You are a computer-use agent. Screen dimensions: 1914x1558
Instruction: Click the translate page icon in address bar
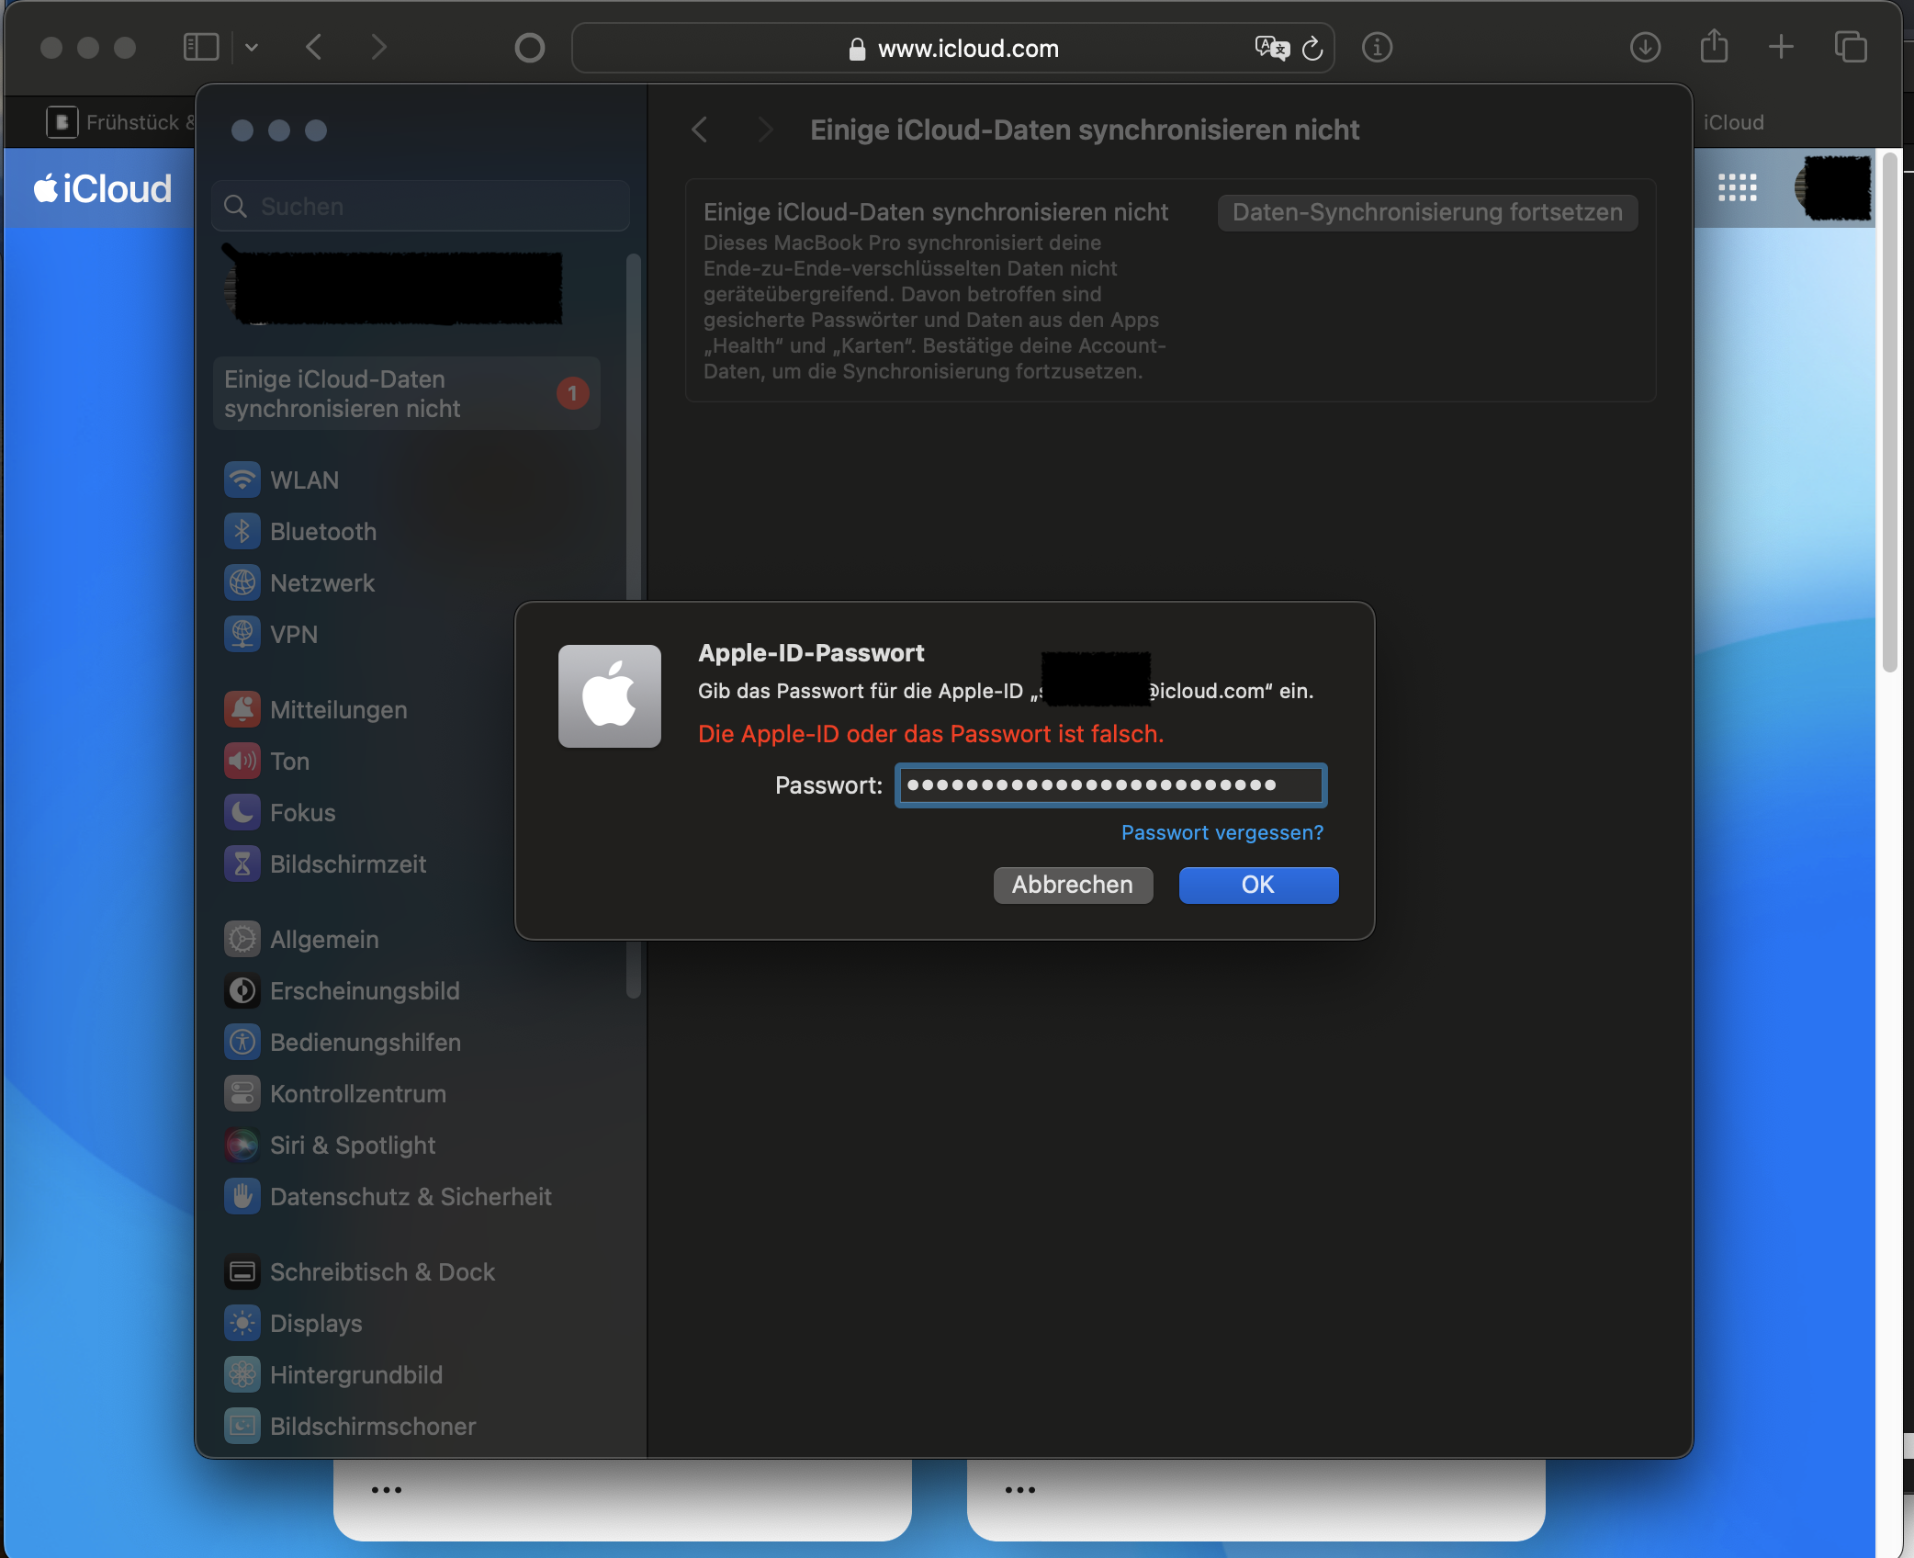(1271, 48)
